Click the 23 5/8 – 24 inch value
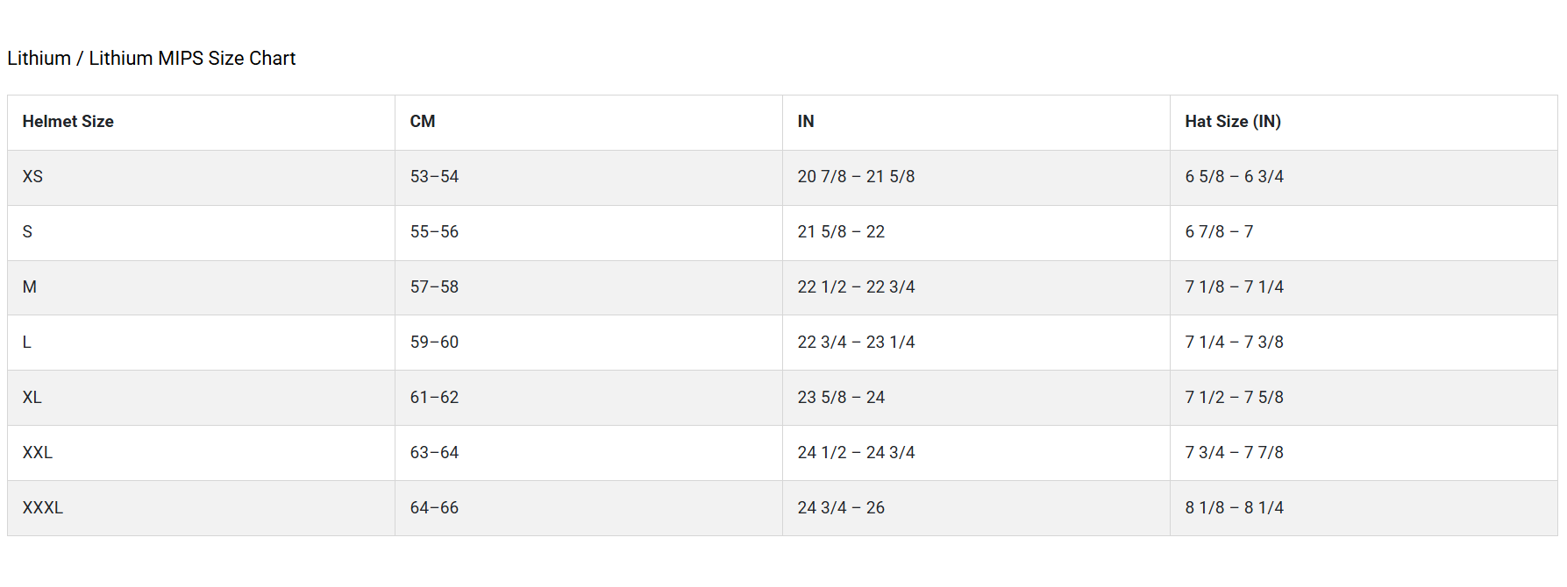Image resolution: width=1567 pixels, height=587 pixels. [841, 398]
